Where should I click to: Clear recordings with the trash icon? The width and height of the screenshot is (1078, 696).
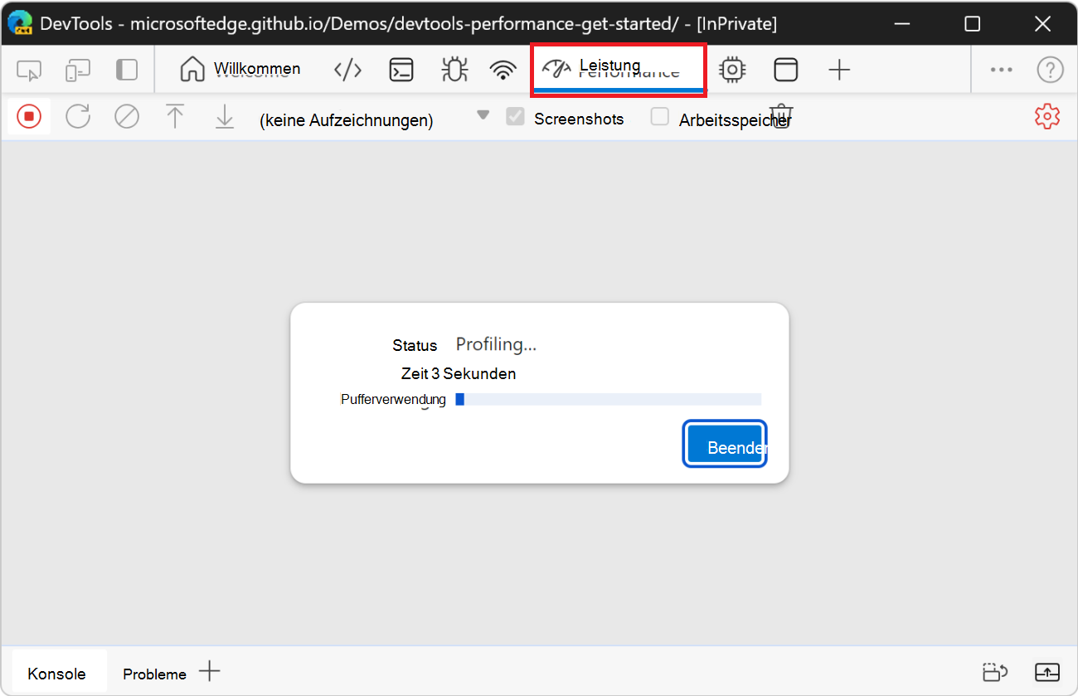pos(780,116)
